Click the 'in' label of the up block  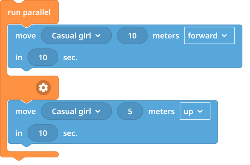pyautogui.click(x=19, y=133)
